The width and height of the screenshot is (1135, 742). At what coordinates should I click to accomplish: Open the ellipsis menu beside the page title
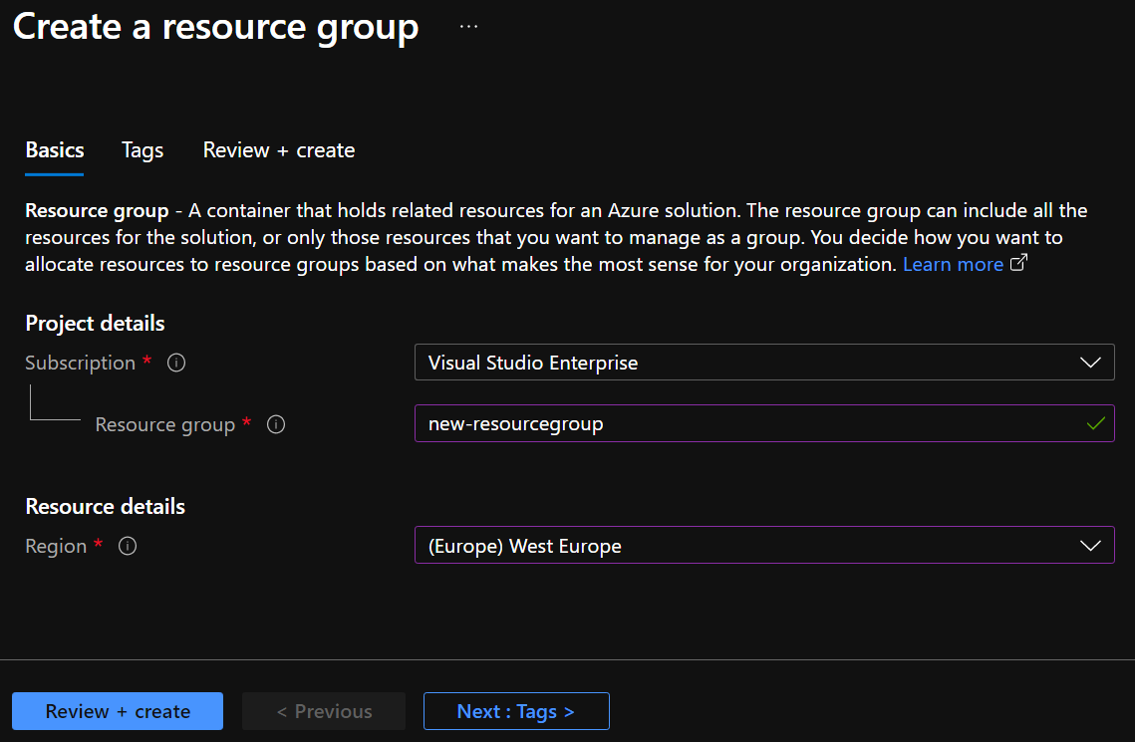(468, 27)
